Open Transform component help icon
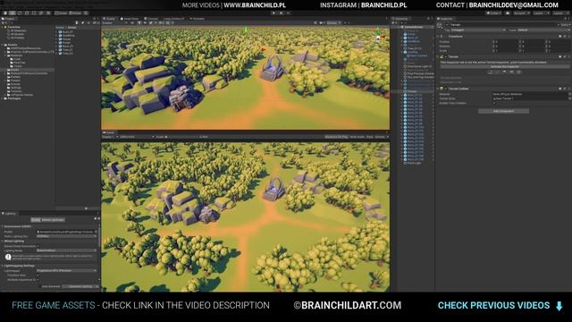572x322 pixels. [x=560, y=37]
